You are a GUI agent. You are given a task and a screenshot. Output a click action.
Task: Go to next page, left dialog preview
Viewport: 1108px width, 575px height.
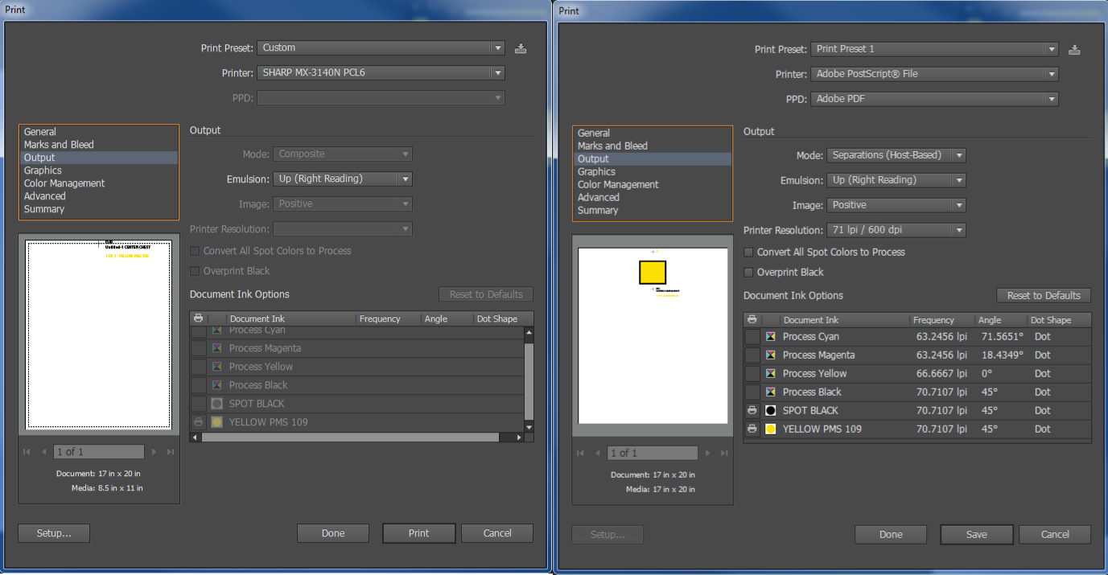pyautogui.click(x=154, y=452)
